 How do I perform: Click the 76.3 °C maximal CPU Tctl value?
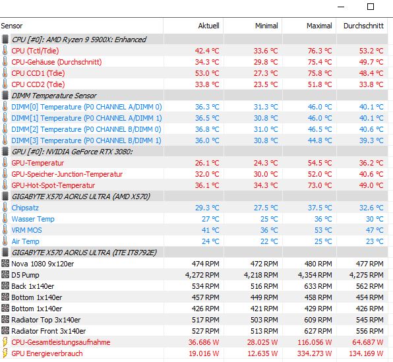pyautogui.click(x=320, y=51)
